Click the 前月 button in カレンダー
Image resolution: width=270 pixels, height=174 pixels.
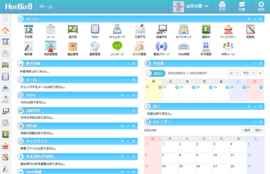[x=247, y=130]
